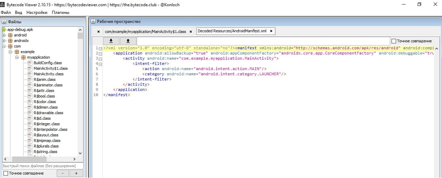Expand the androidx package node
This screenshot has width=442, height=178.
click(4, 41)
